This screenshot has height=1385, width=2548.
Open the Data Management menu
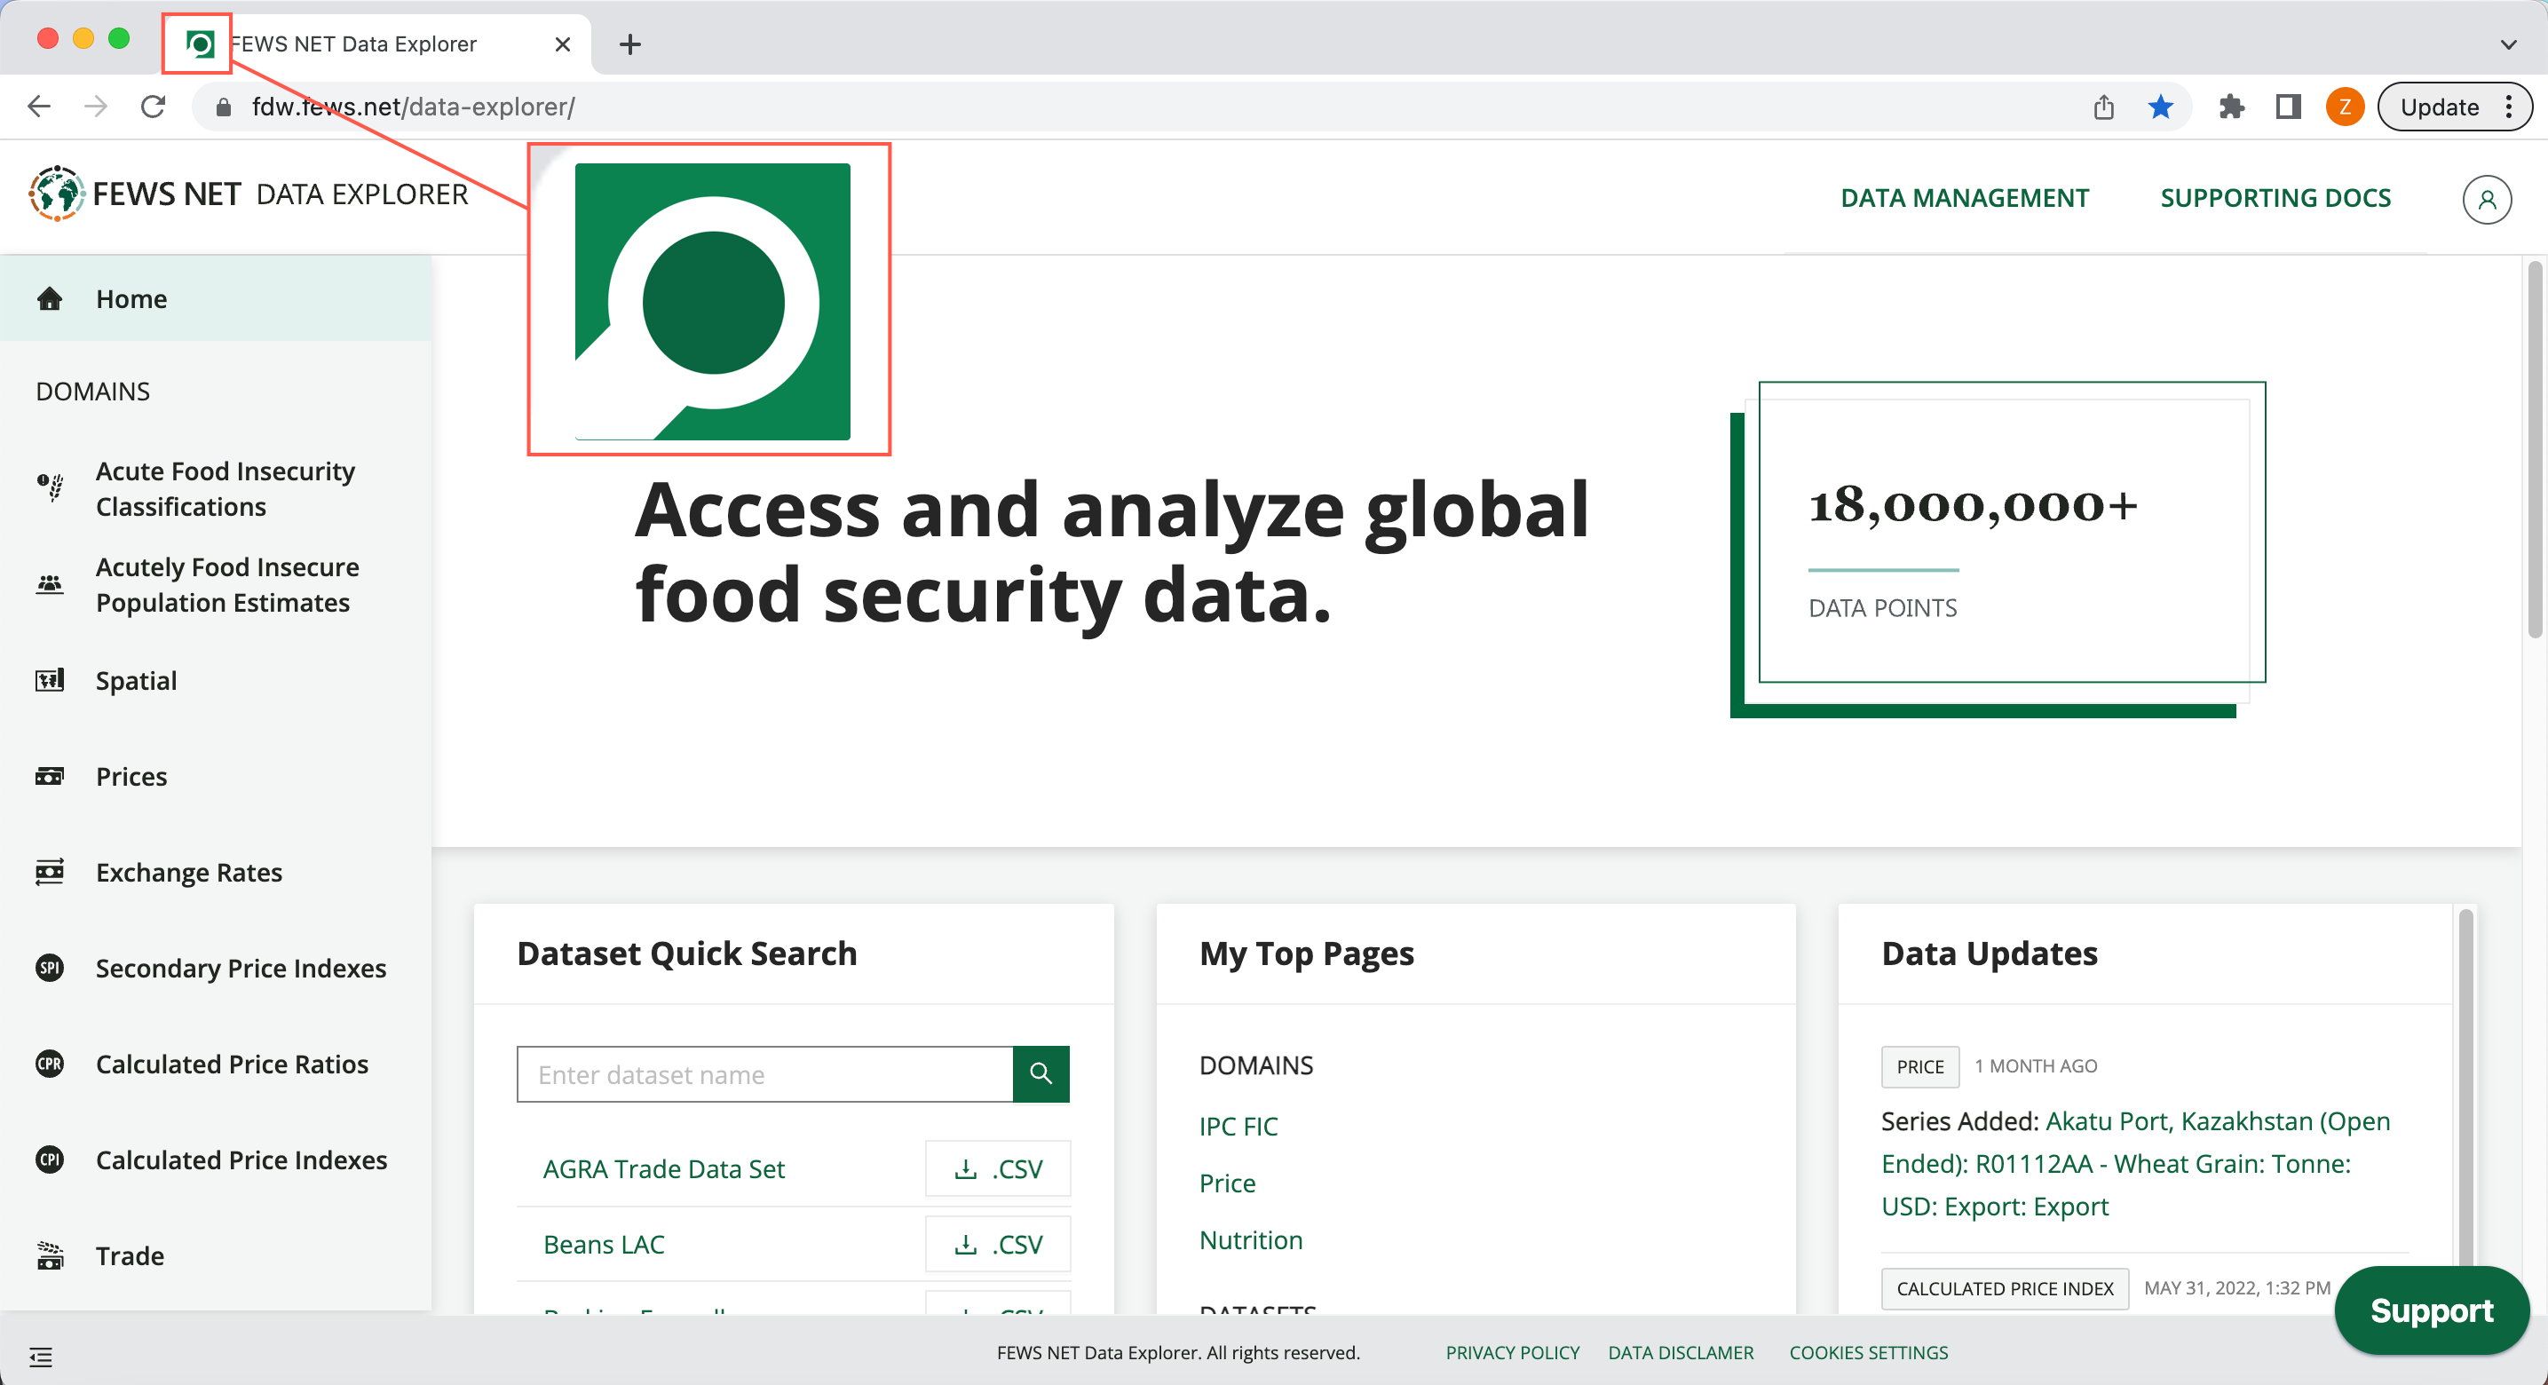1964,198
